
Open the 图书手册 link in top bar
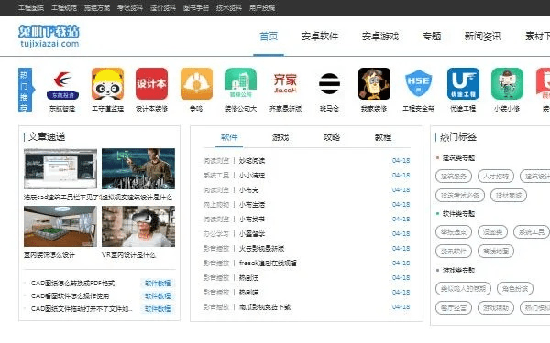coord(196,7)
